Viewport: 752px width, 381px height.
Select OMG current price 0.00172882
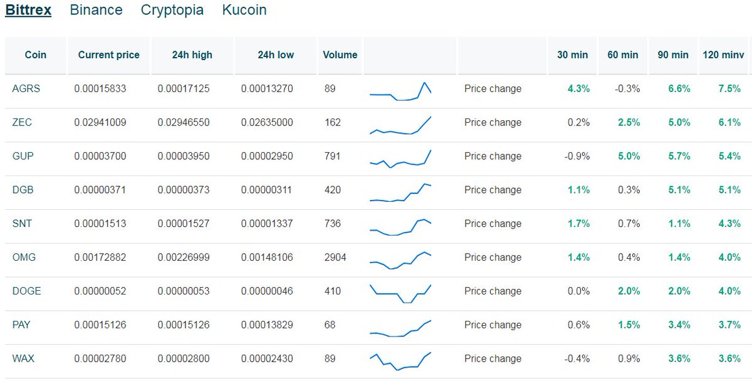pyautogui.click(x=100, y=258)
